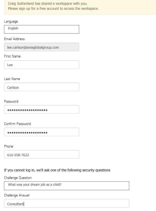Screen dimensions: 156x211
Task: Click the "Phone" label
Action: [x=9, y=146]
